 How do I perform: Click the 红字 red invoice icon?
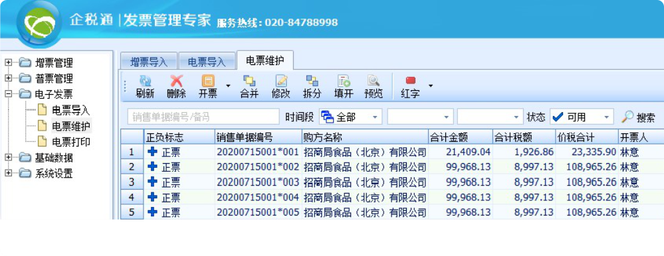(410, 81)
